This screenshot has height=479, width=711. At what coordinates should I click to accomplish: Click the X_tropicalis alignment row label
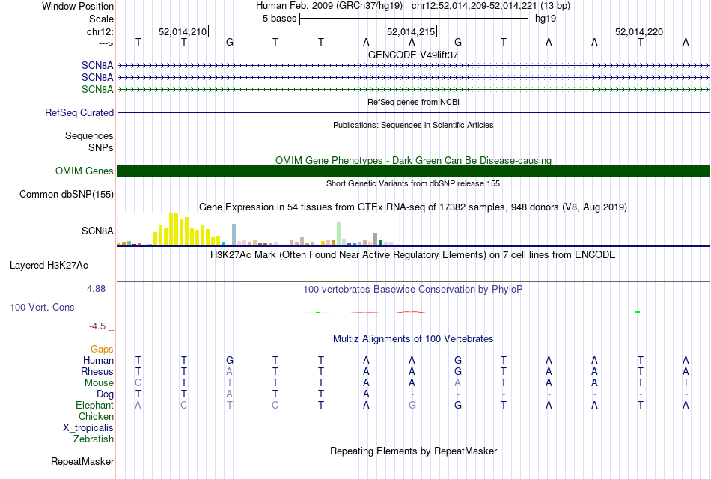click(x=88, y=428)
